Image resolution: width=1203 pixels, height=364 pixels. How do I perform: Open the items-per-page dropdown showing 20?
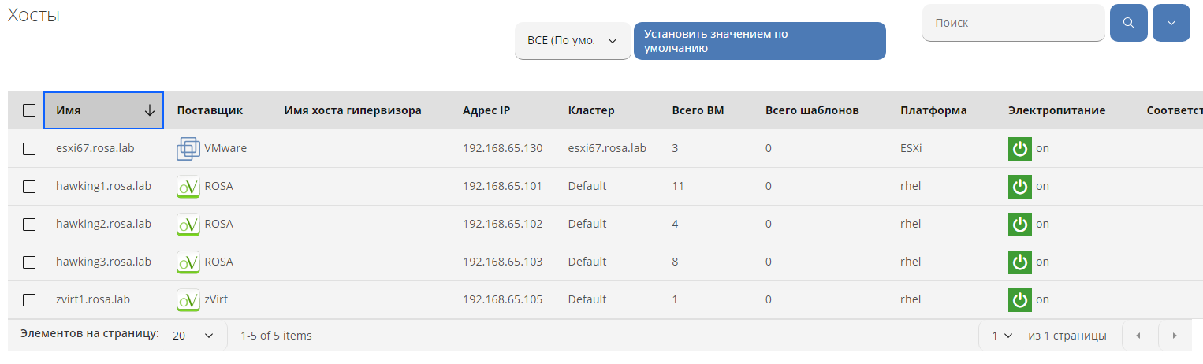click(x=193, y=336)
